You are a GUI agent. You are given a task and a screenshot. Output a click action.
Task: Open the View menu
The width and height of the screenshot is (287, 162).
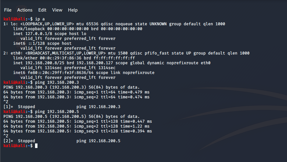[57, 10]
